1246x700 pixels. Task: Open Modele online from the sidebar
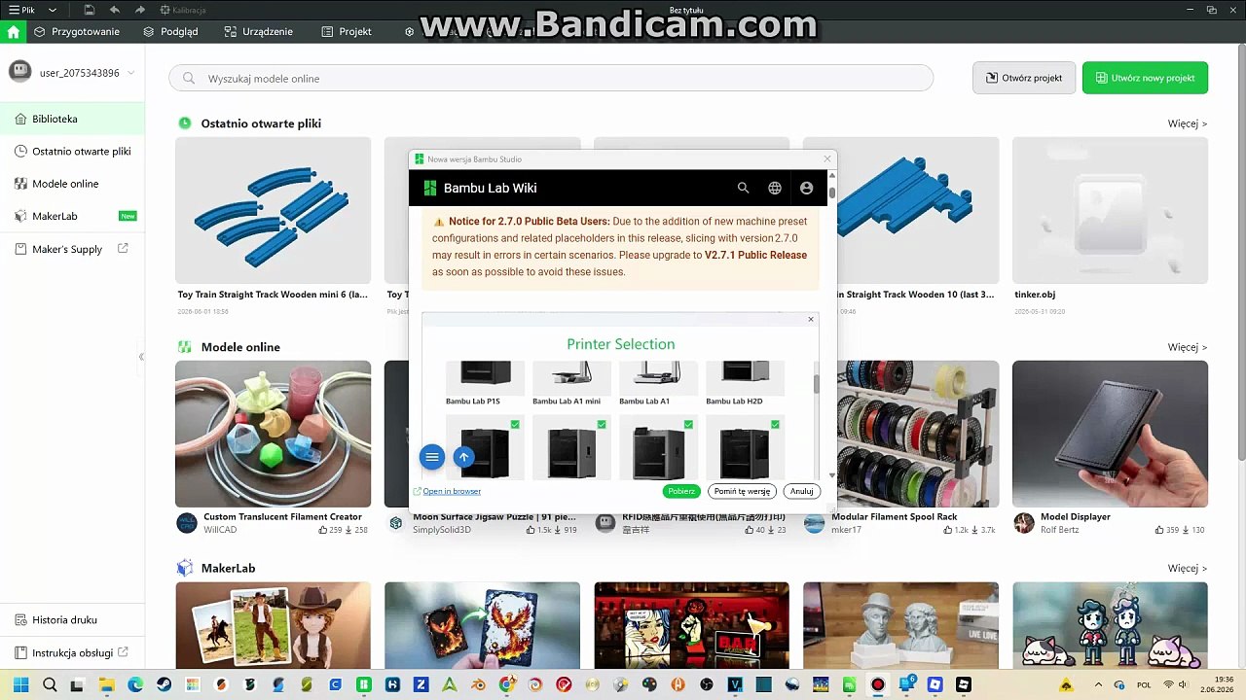(x=72, y=184)
